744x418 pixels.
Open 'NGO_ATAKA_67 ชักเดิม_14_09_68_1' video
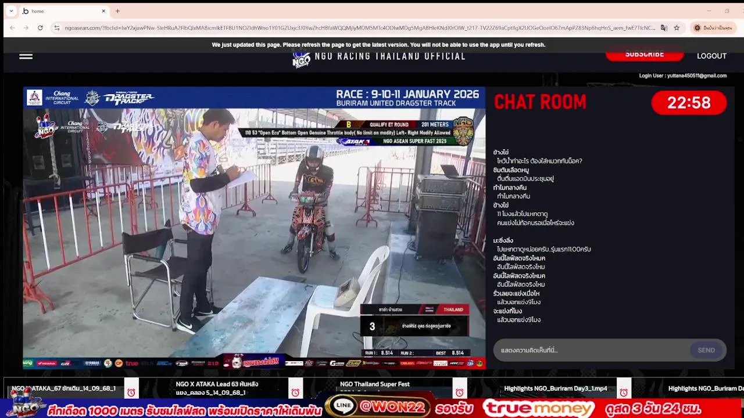click(64, 388)
